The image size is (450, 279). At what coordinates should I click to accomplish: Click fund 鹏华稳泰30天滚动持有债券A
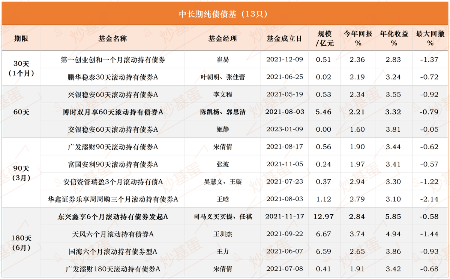[112, 77]
